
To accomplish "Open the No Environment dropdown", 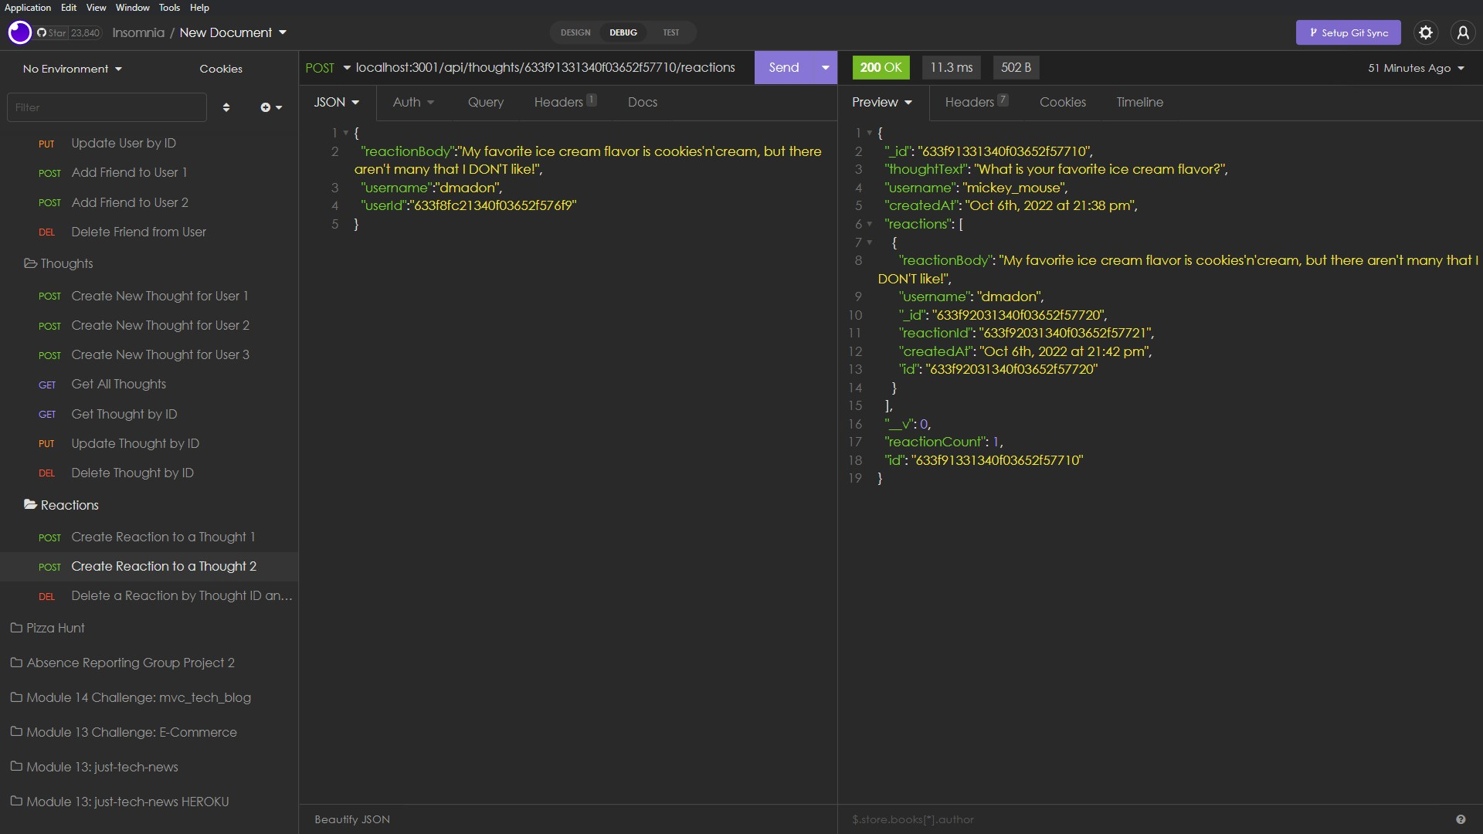I will [72, 69].
